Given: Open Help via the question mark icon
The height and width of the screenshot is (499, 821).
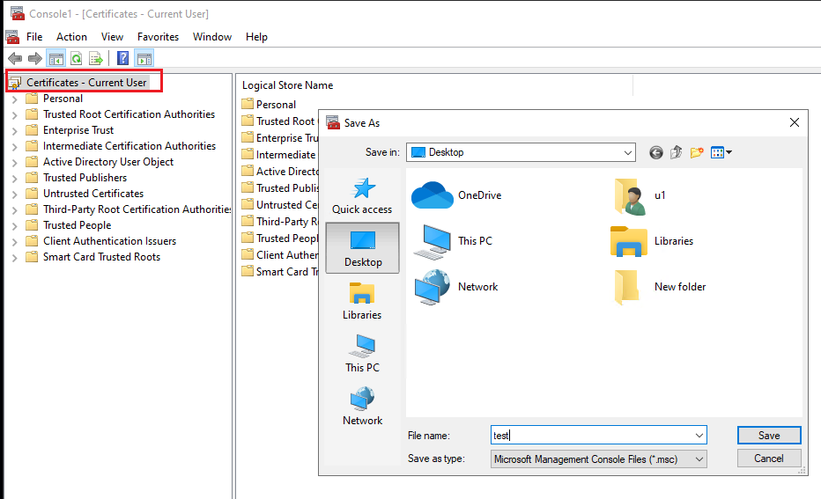Looking at the screenshot, I should (x=122, y=58).
